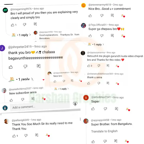Dislike the comment by @amolbhoi7341
This screenshot has width=144, height=144.
click(x=105, y=109)
